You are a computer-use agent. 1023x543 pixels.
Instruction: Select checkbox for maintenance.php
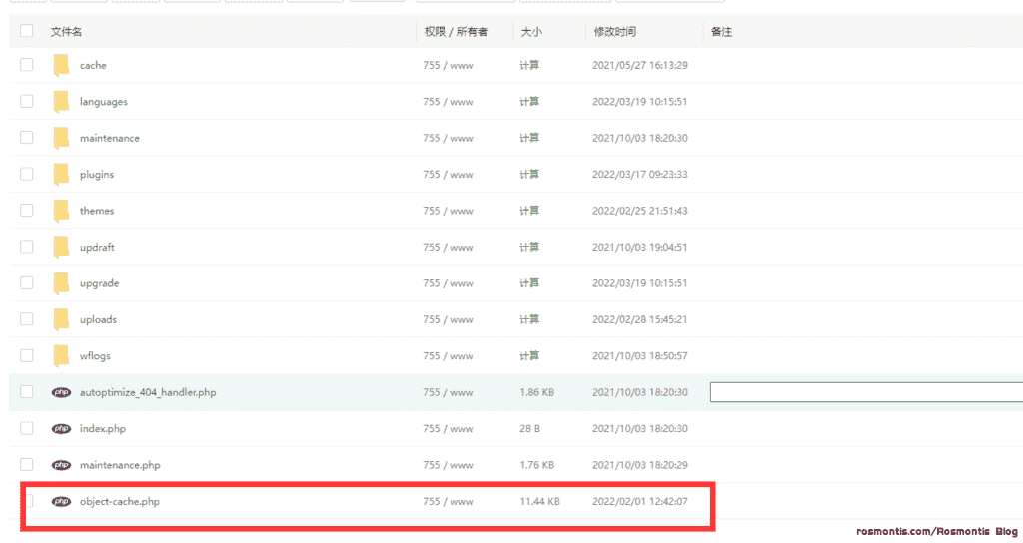(27, 465)
